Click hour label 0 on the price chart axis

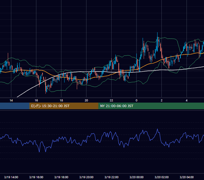136,100
